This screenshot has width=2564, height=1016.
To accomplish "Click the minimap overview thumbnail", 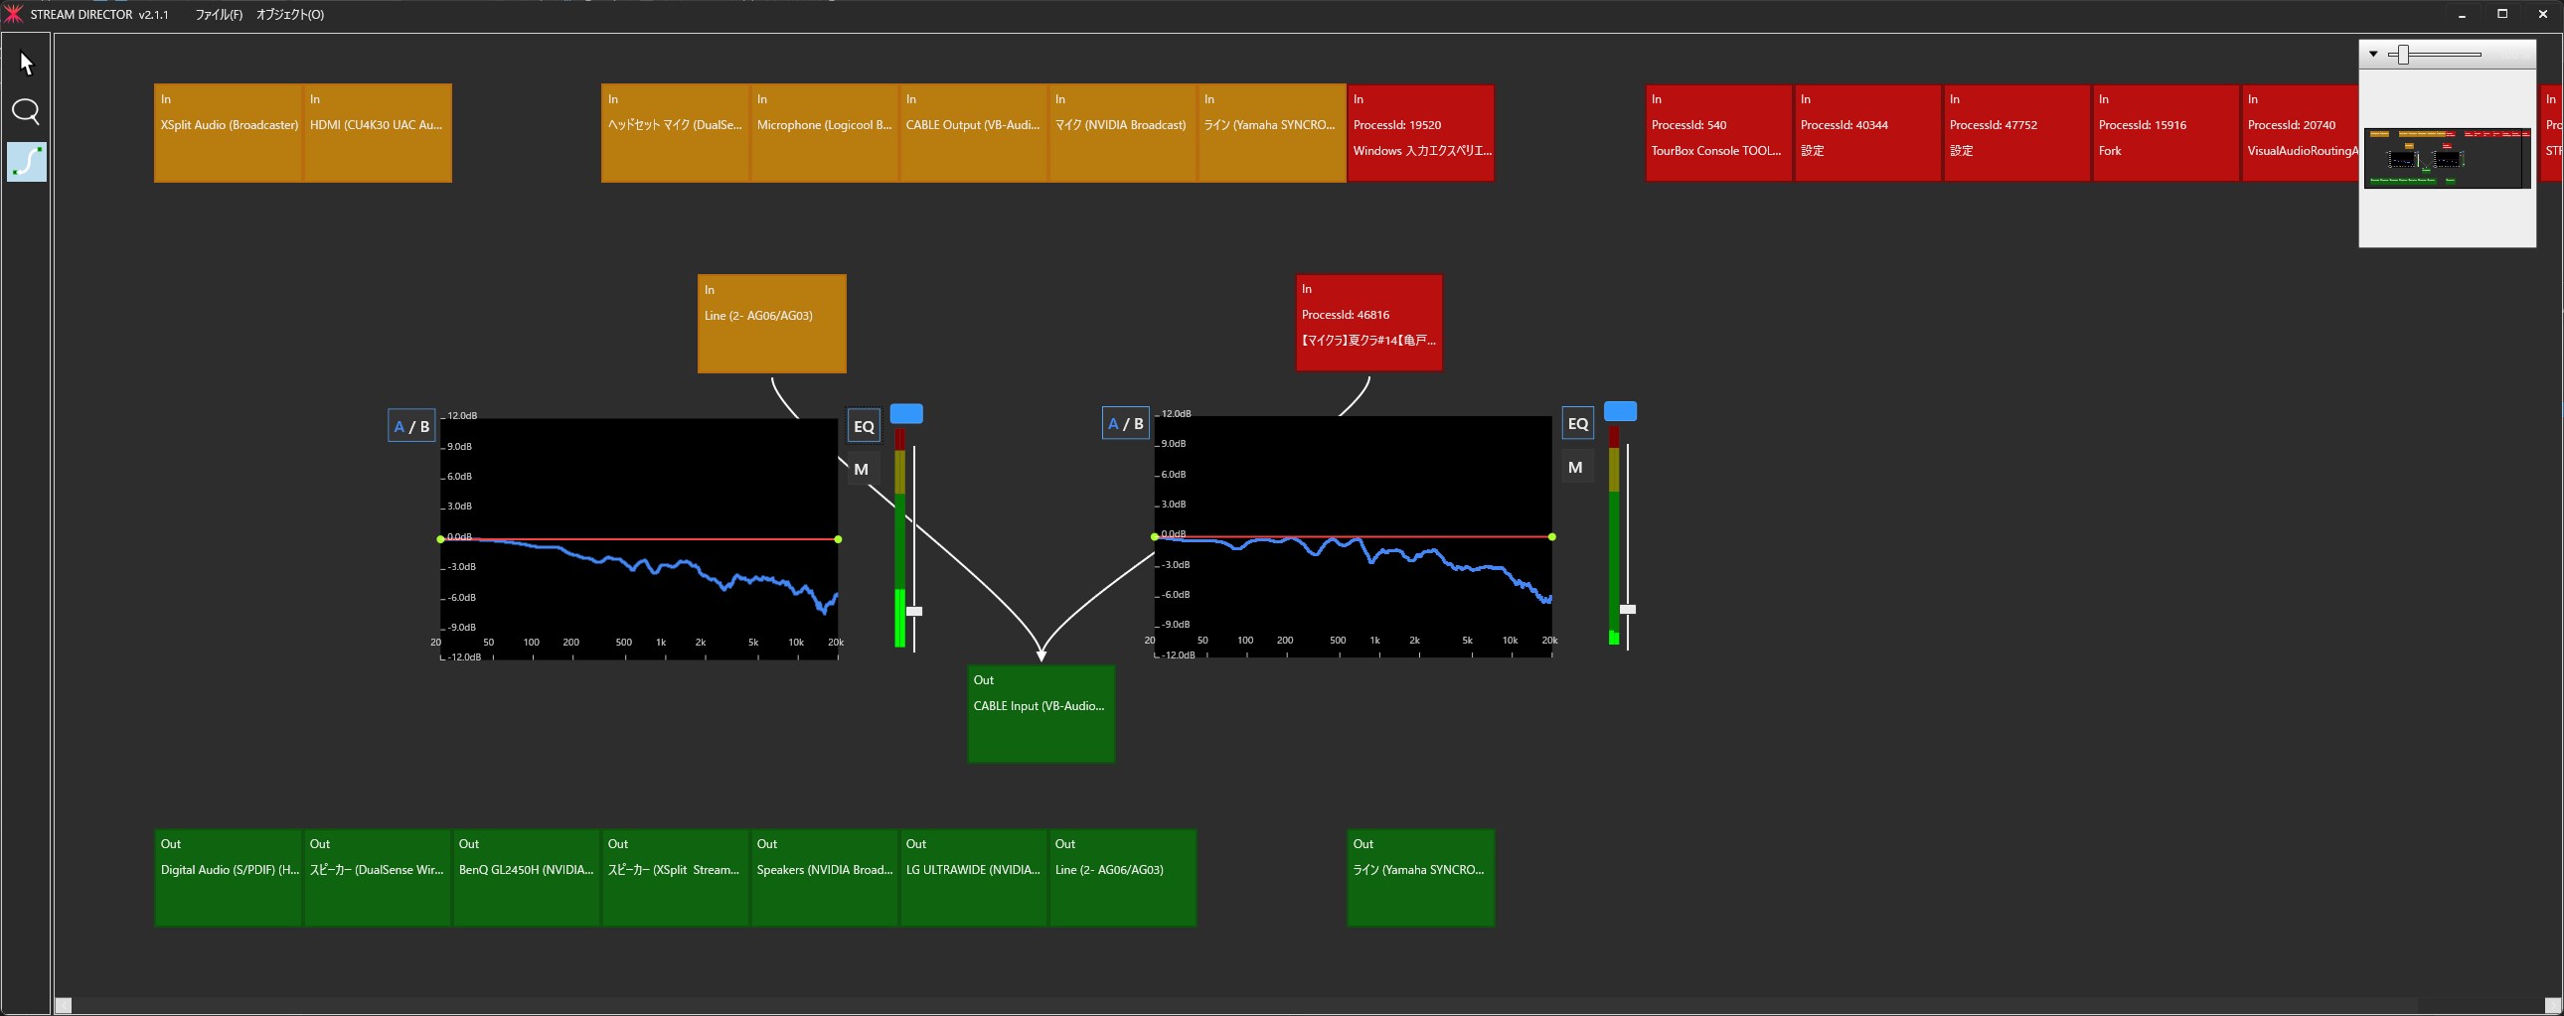I will (x=2447, y=157).
